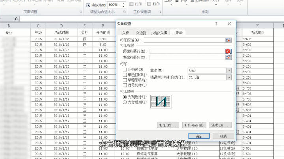This screenshot has width=284, height=159.
Task: Click the formula bar input area
Action: [152, 19]
